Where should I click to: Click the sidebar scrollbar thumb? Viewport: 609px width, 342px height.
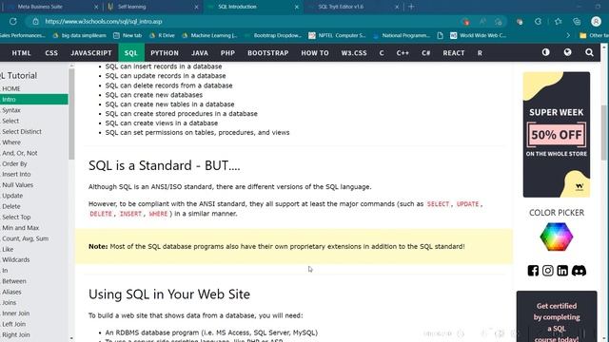71,113
